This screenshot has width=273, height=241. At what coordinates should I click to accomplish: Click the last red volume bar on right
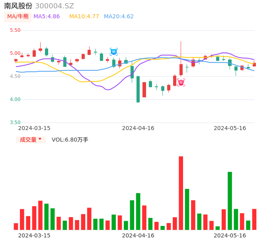click(254, 219)
